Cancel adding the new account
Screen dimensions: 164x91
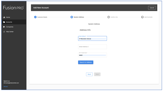coord(152,8)
